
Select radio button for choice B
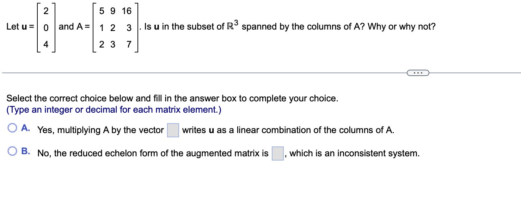pos(13,151)
